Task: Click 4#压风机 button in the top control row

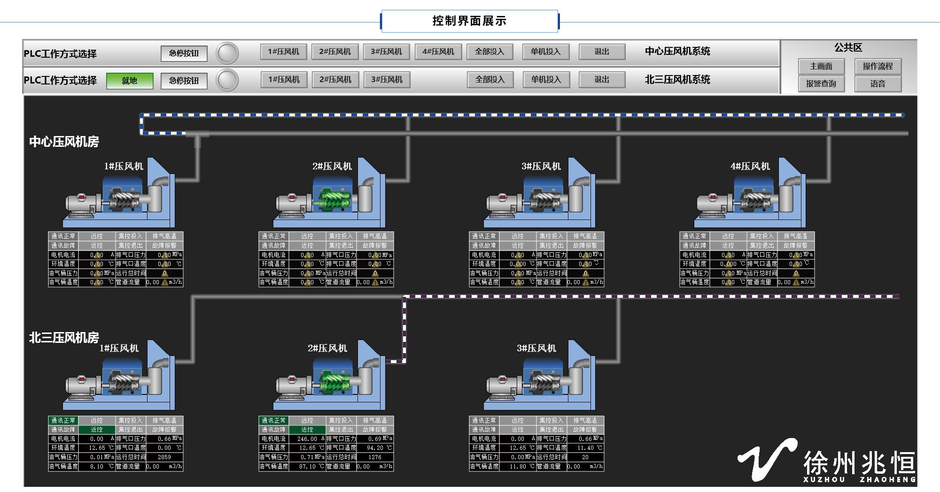Action: pos(438,52)
